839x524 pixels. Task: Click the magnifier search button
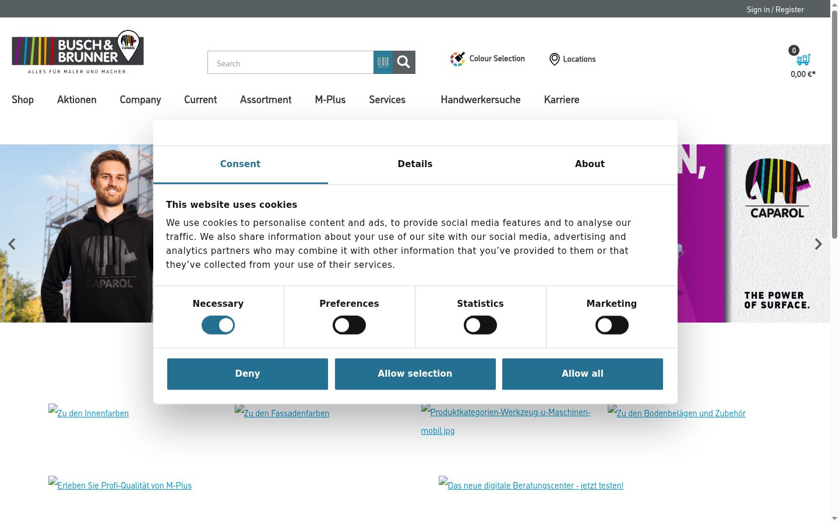(x=404, y=62)
